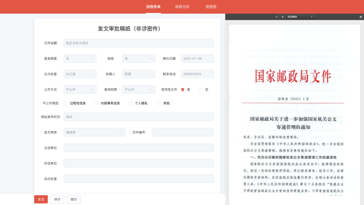Select 否 for 规范性文件

click(x=201, y=90)
